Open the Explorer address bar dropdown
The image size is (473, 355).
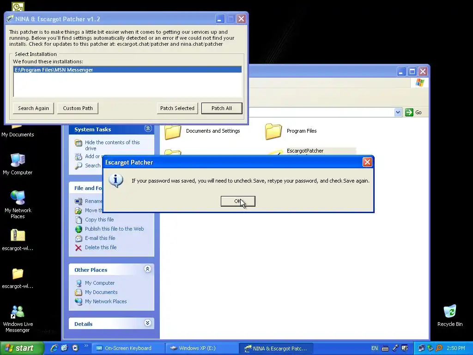point(398,112)
